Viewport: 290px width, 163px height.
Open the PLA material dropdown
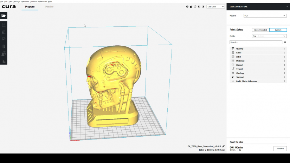265,16
